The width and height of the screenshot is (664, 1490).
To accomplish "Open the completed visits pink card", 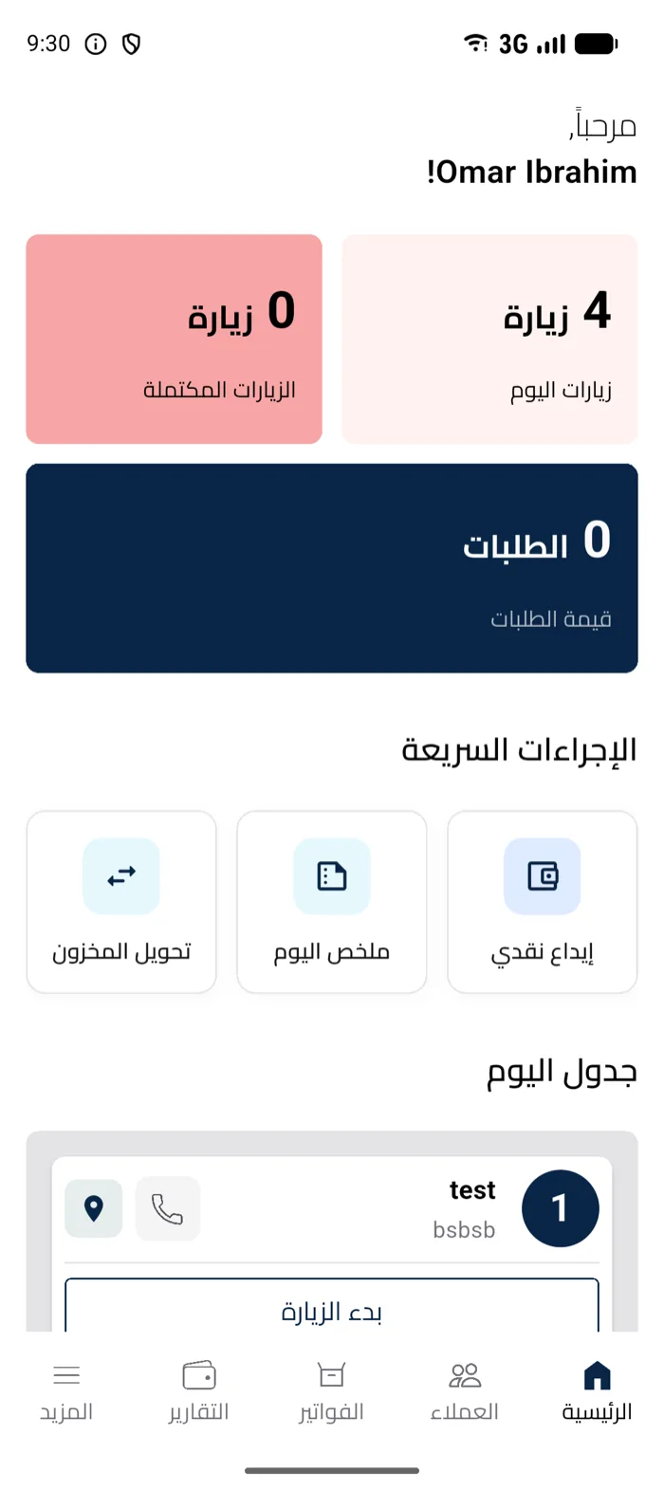I will click(x=175, y=340).
